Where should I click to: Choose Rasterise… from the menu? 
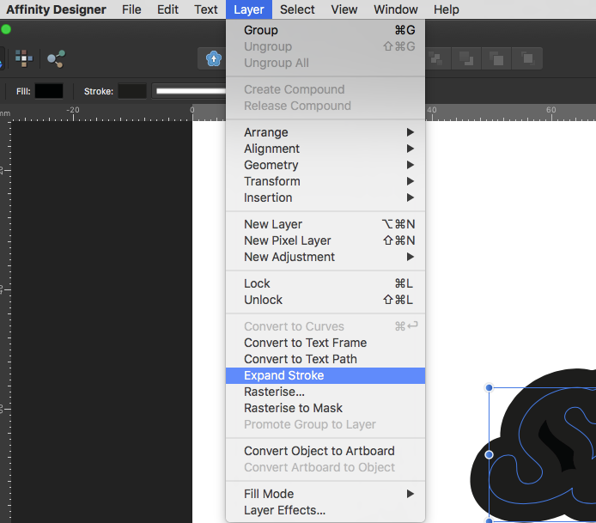tap(325, 392)
